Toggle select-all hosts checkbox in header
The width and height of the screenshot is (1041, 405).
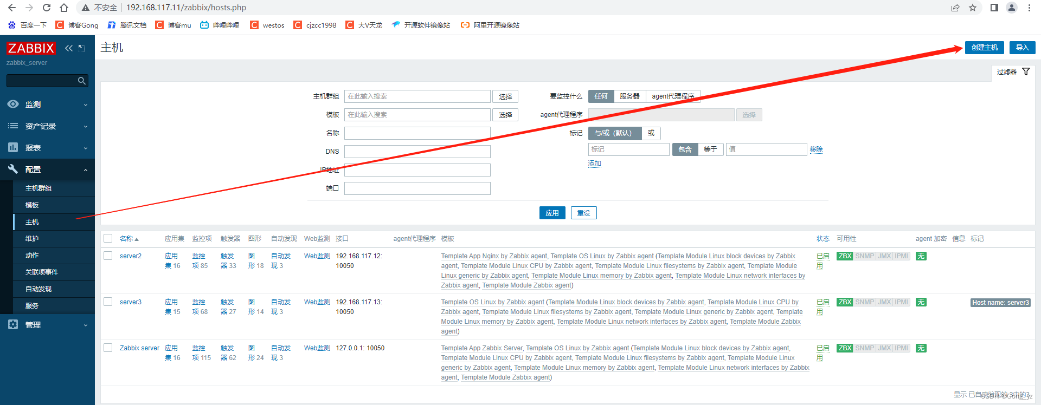108,238
